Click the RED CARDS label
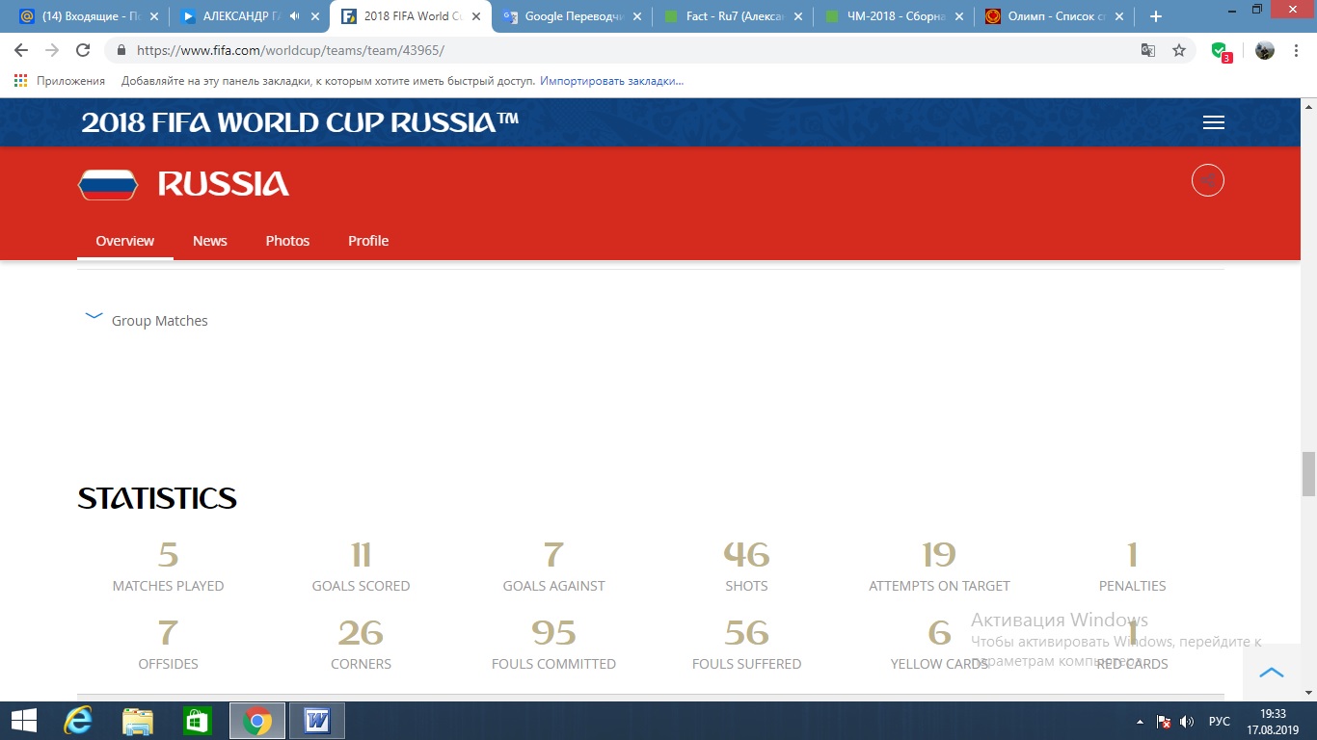1317x740 pixels. pyautogui.click(x=1132, y=664)
